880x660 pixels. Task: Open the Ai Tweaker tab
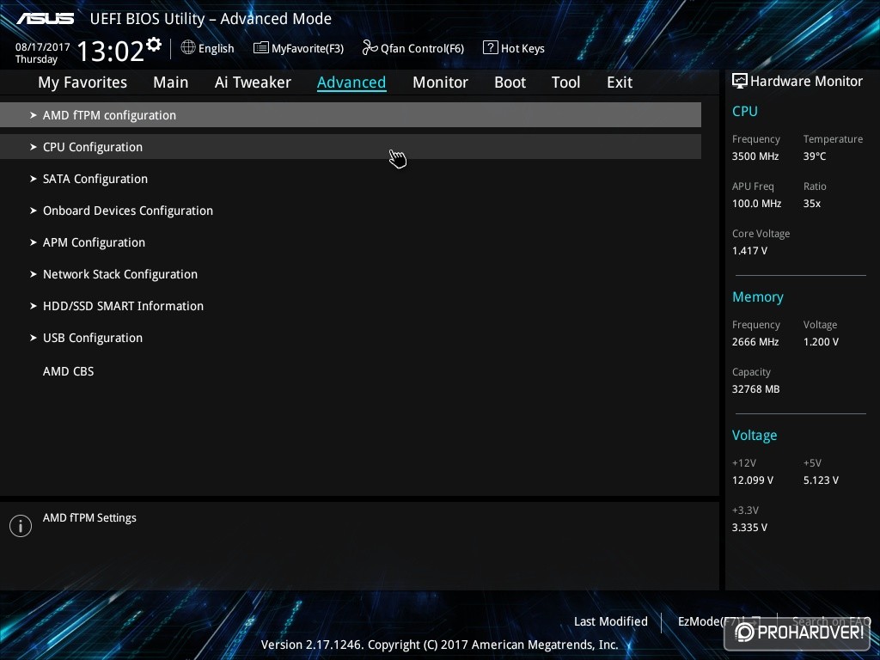point(253,82)
